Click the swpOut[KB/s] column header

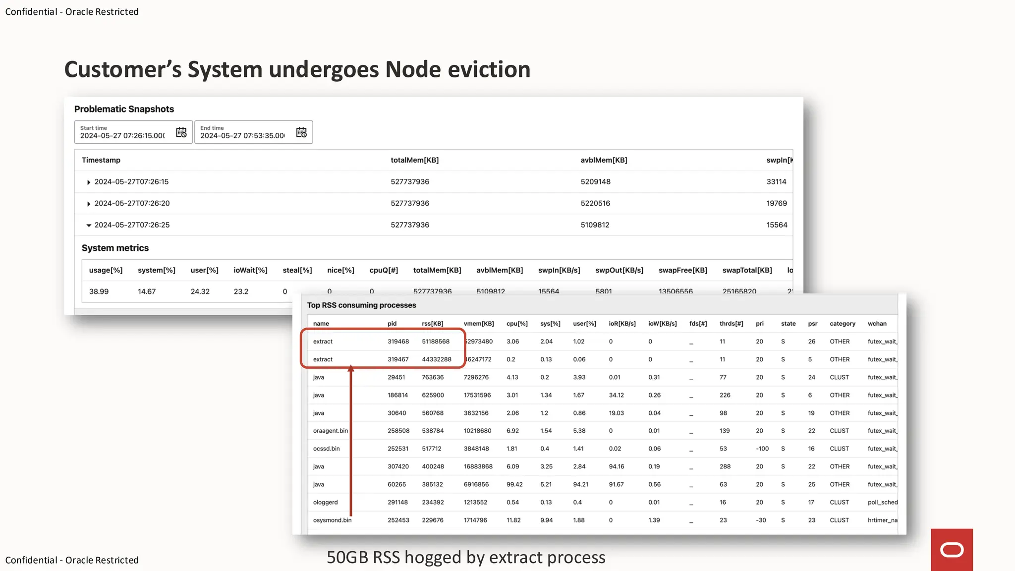click(x=620, y=270)
